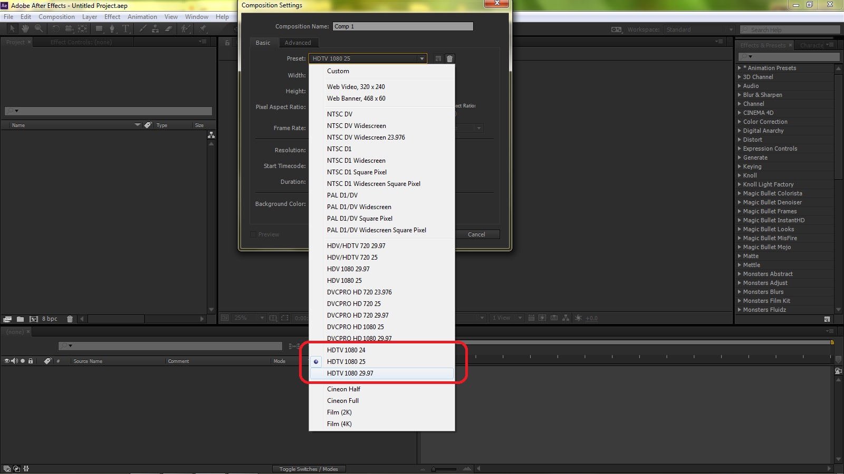The width and height of the screenshot is (844, 474).
Task: Select the HDTV 1080 29.97 preset
Action: click(382, 373)
